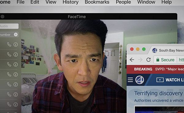184x113 pixels.
Task: Open the Help menu
Action: [167, 2]
